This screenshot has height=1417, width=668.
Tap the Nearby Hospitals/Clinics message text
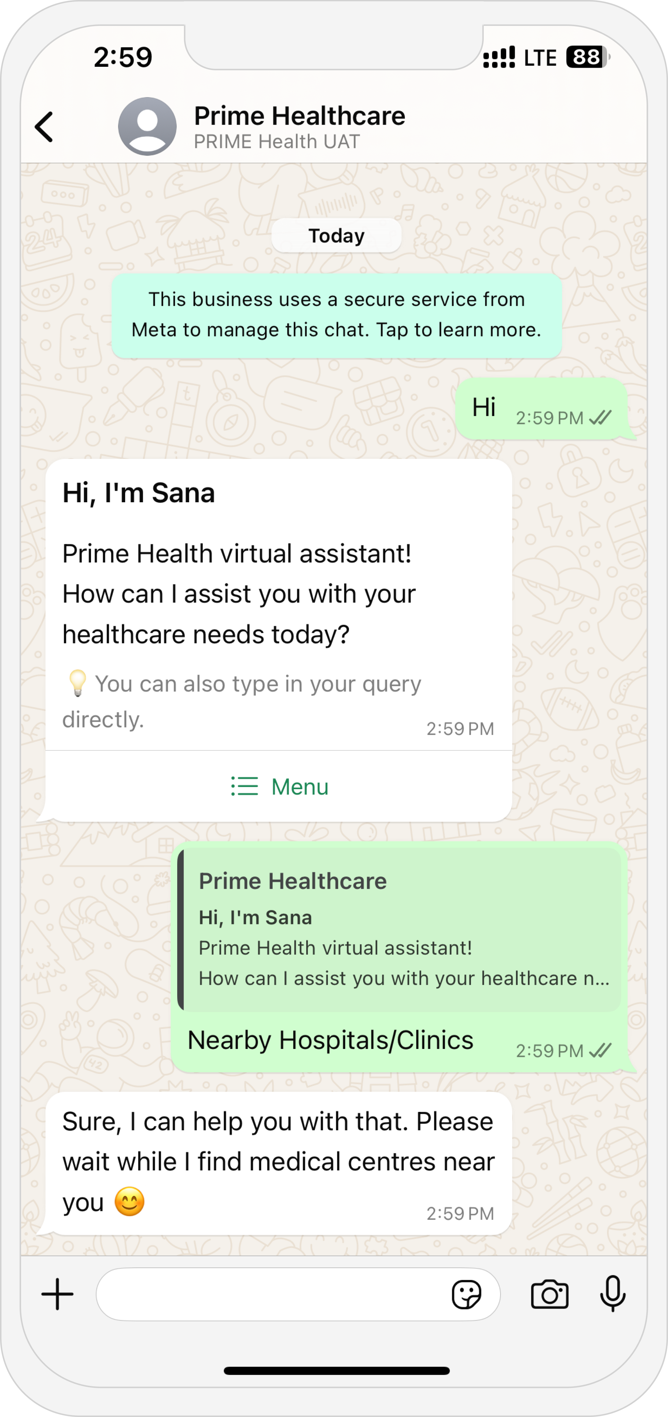330,1040
